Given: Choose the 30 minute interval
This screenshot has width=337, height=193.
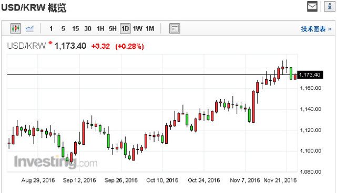Looking at the screenshot, I should [x=88, y=28].
